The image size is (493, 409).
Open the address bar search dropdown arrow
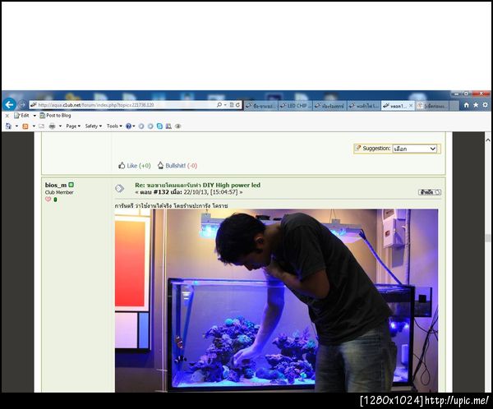[225, 105]
